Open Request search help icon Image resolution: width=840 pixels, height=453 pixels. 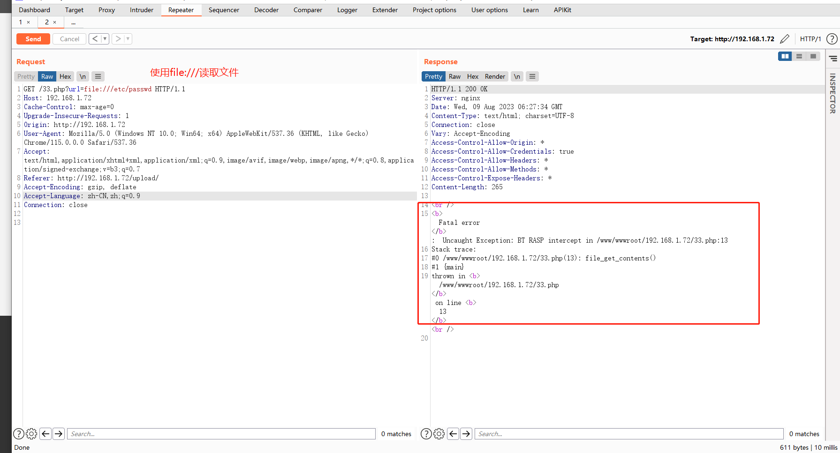click(19, 434)
